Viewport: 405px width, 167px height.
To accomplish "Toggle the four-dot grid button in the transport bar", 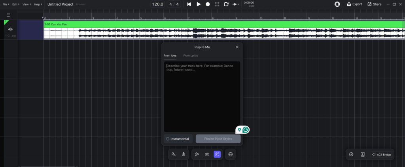I will [x=217, y=4].
